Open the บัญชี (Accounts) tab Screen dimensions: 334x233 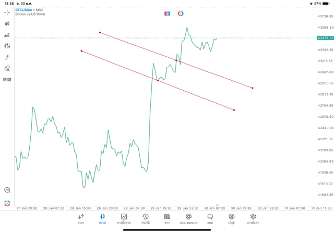coord(231,218)
